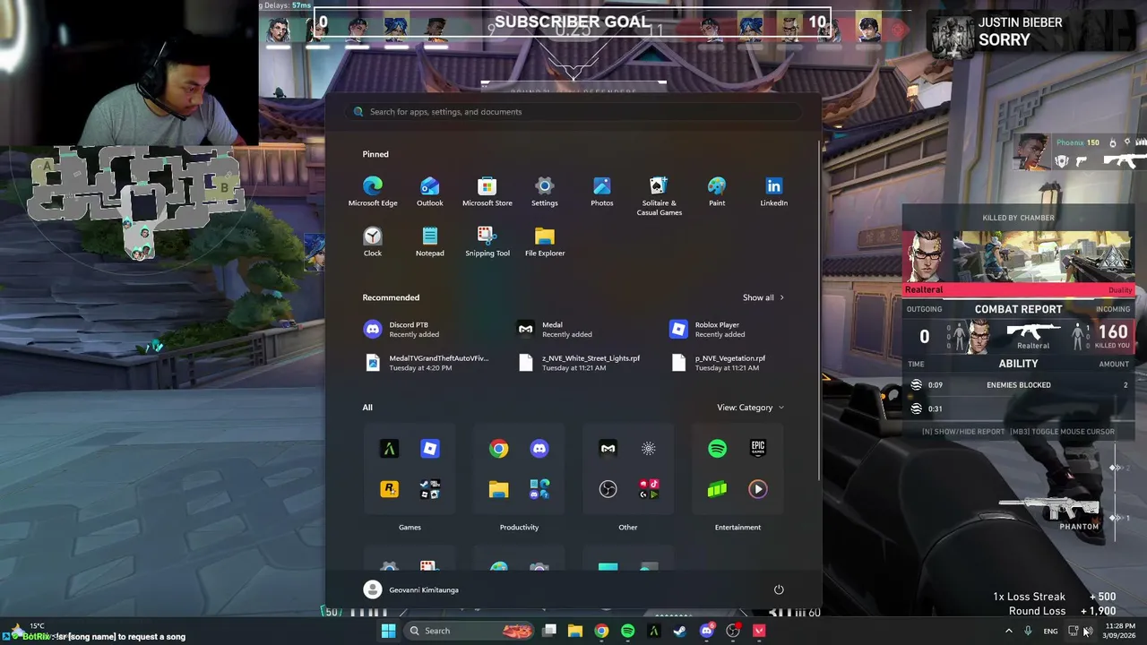Open Medal in the Other category
This screenshot has height=645, width=1147.
click(608, 449)
